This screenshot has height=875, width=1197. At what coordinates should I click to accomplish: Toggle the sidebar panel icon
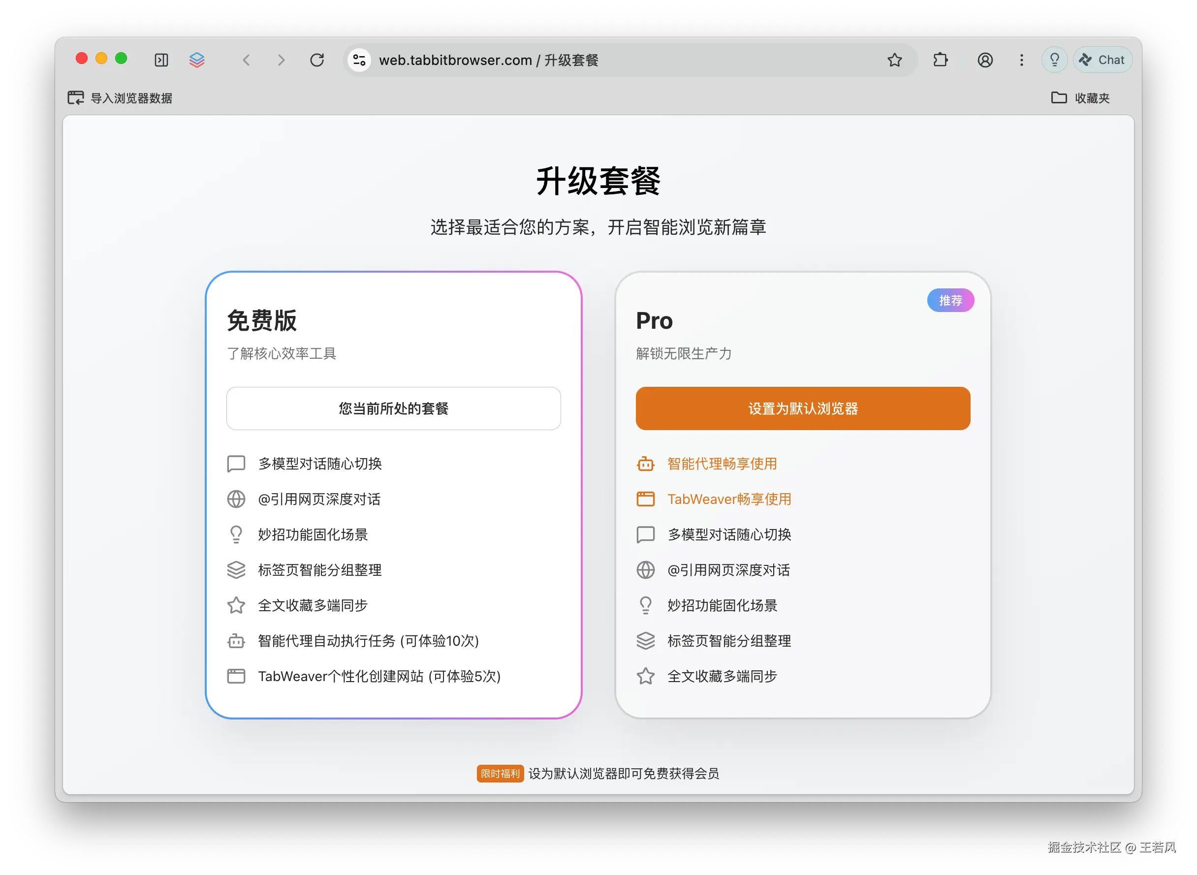161,60
